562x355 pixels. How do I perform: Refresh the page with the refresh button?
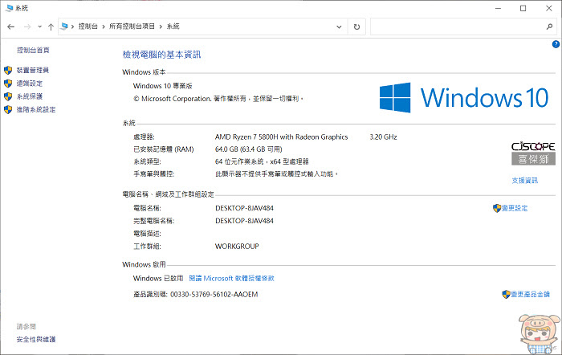pos(356,27)
